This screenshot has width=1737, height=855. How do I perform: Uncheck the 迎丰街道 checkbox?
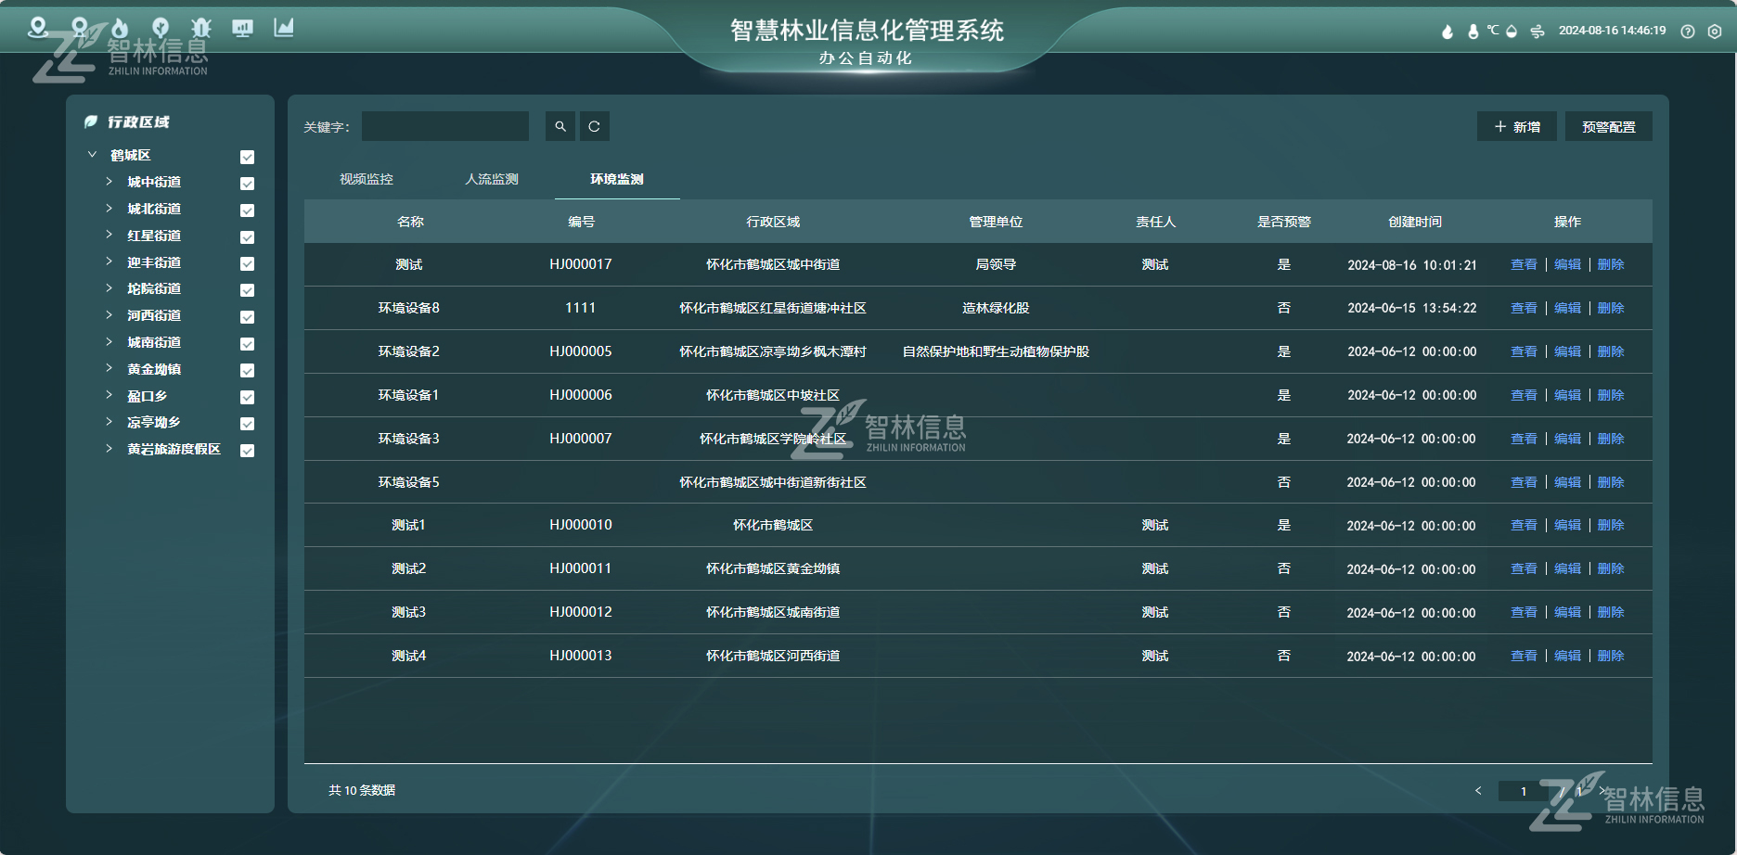pyautogui.click(x=247, y=263)
